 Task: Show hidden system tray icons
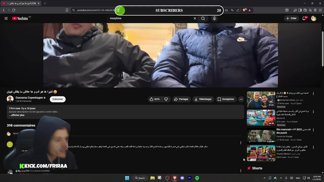(x=265, y=178)
